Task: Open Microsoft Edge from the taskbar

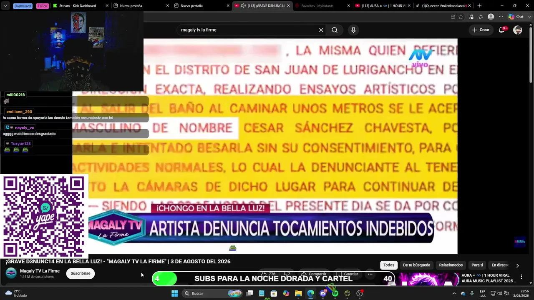Action: pos(310,293)
